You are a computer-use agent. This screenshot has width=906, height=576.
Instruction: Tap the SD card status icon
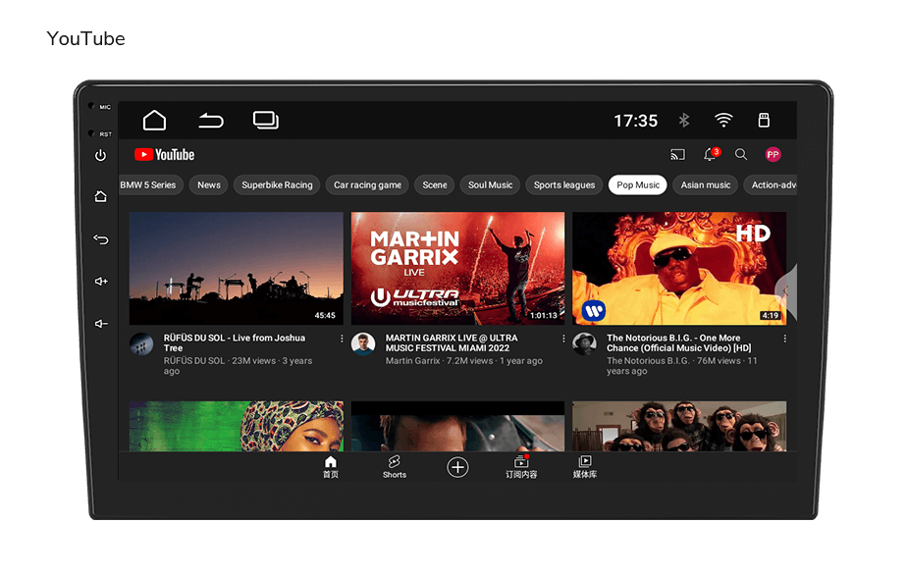click(764, 120)
